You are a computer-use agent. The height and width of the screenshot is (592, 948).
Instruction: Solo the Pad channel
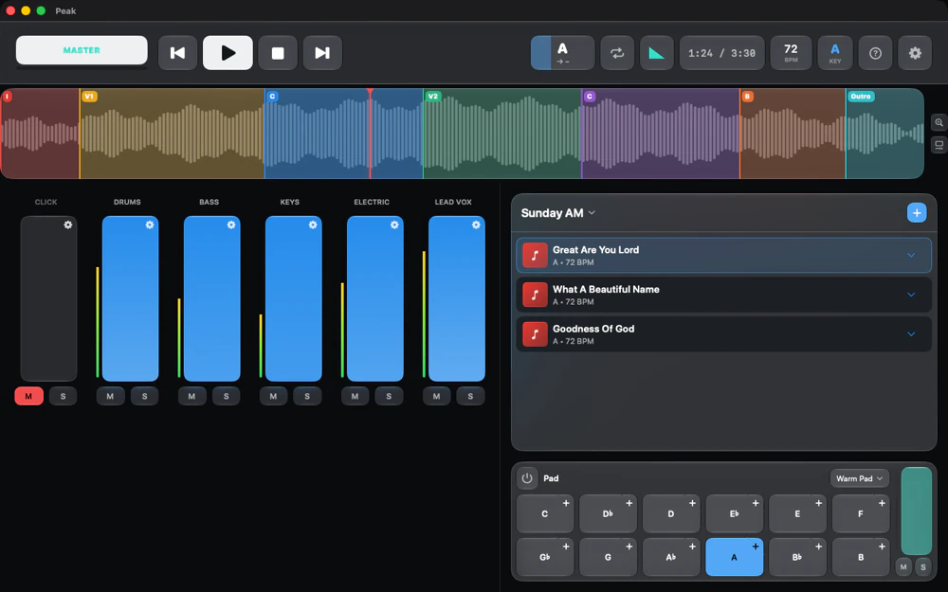tap(923, 566)
